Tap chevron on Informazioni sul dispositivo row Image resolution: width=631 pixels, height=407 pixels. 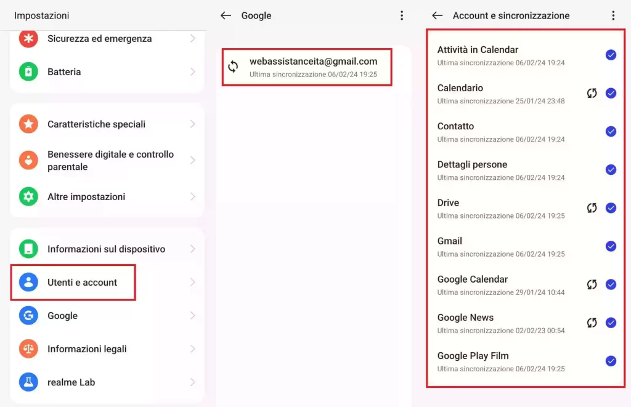pos(193,249)
